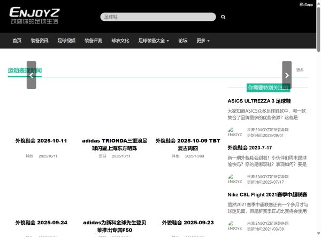Expand the 更多 dropdown in navbar
The width and height of the screenshot is (321, 237).
tap(203, 41)
